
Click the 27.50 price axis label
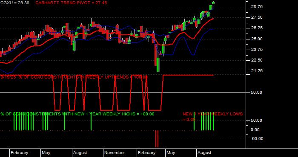(257, 17)
